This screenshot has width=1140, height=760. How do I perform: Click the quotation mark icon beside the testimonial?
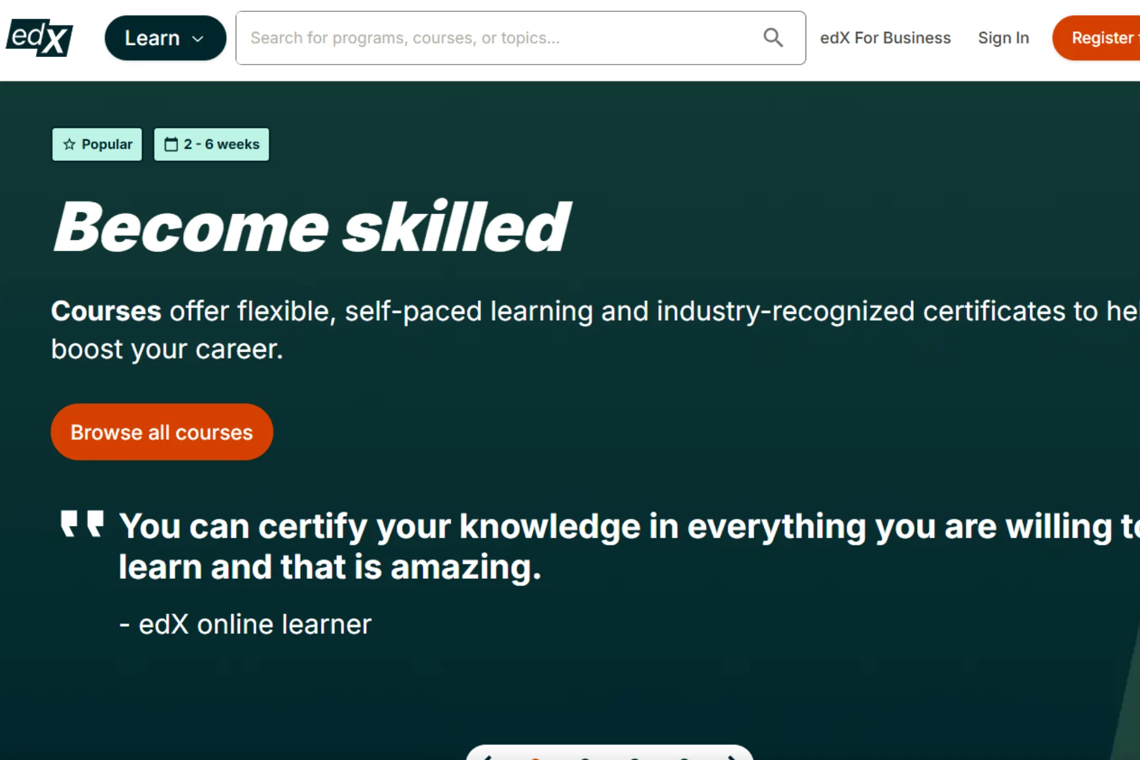coord(83,524)
